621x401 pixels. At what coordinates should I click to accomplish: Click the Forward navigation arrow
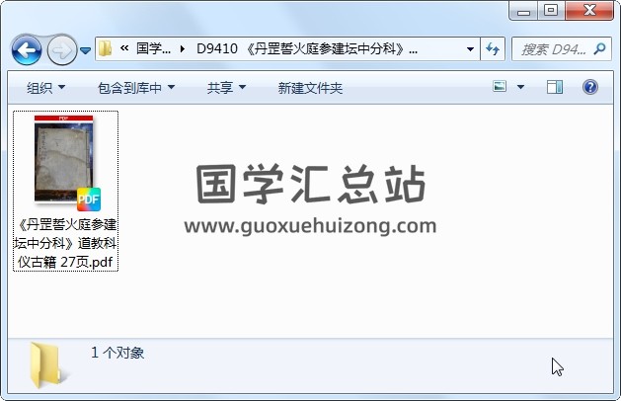[x=62, y=50]
